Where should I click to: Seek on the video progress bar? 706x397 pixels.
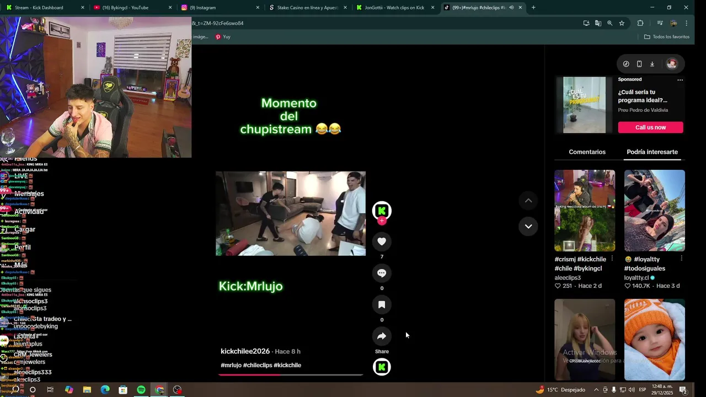(291, 374)
